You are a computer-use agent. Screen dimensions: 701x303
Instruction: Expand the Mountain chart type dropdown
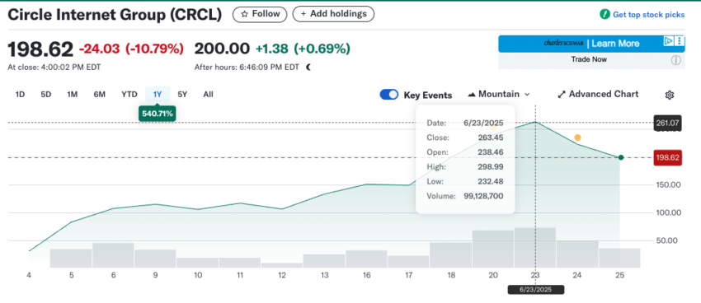[x=499, y=94]
